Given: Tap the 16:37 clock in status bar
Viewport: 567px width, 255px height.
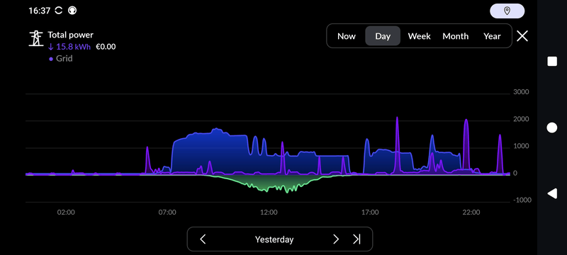Looking at the screenshot, I should click(40, 11).
